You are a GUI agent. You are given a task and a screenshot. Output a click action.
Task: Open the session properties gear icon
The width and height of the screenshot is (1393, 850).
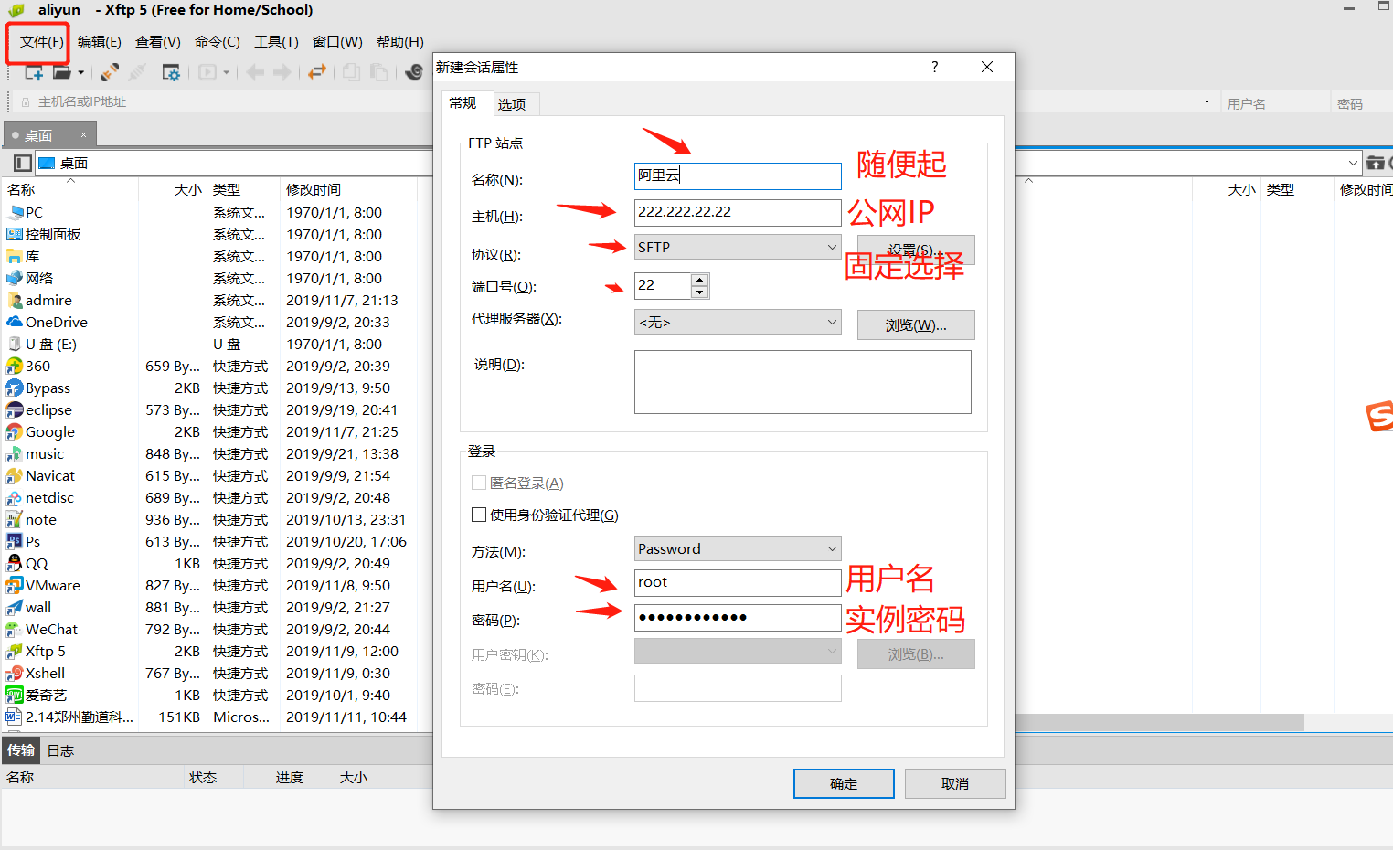171,72
